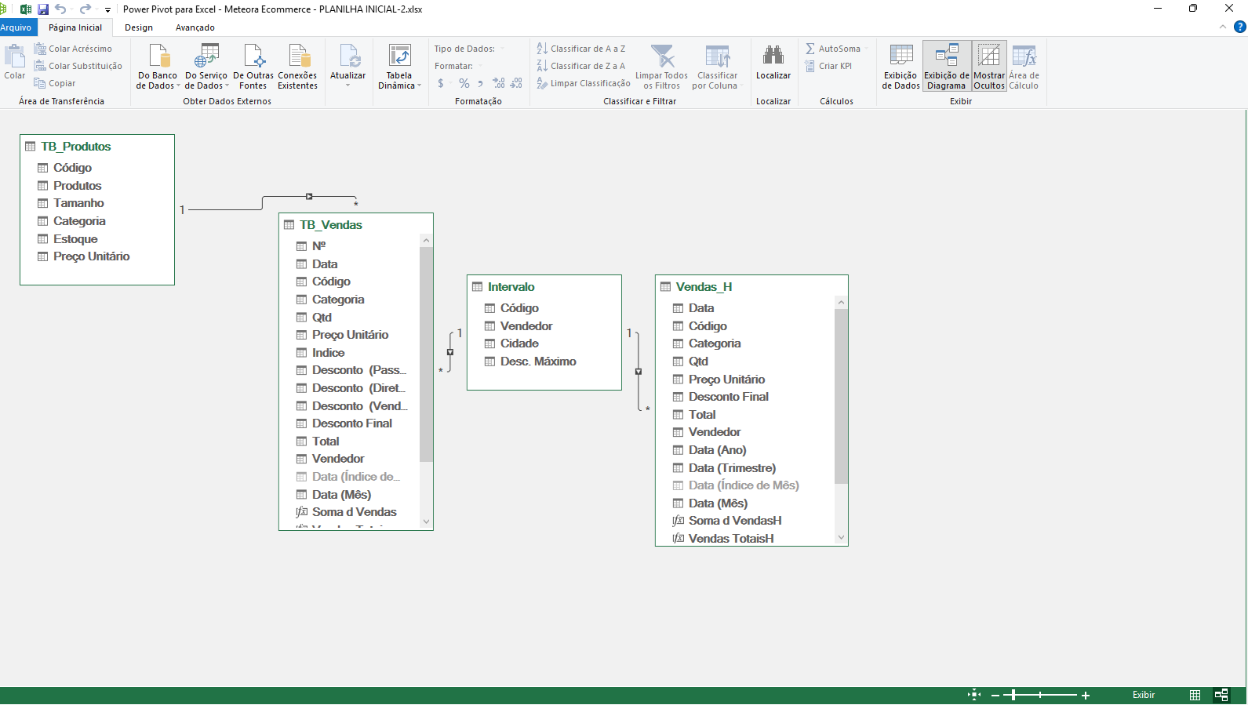The image size is (1248, 705).
Task: Toggle Área de Cálculo
Action: pyautogui.click(x=1024, y=67)
